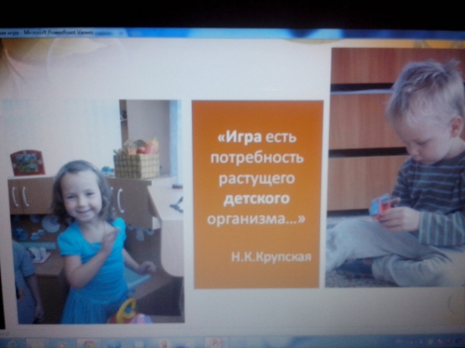Open the taskbar icon just left of Chrome

(62, 344)
